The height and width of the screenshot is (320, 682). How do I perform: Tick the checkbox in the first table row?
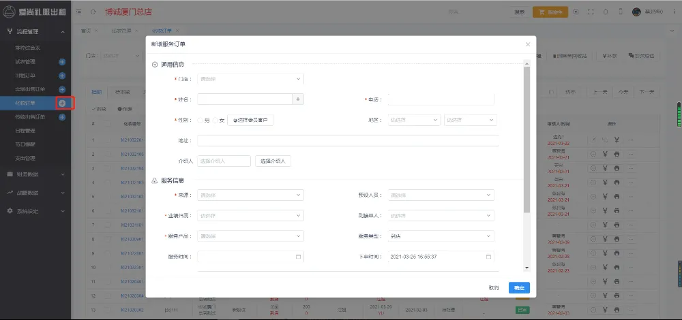106,140
